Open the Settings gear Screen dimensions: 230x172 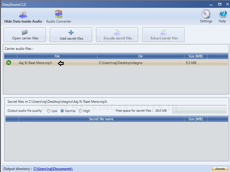click(x=206, y=16)
